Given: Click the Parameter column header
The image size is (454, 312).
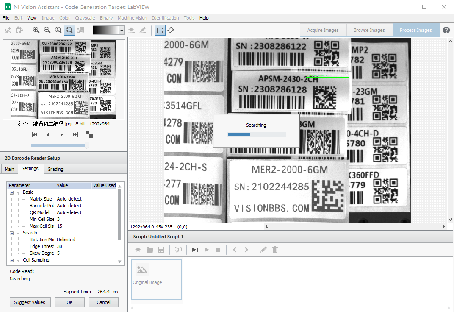Looking at the screenshot, I should point(31,185).
